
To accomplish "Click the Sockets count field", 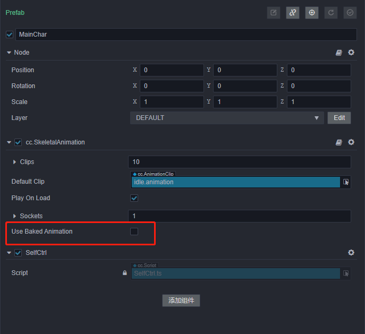I will click(240, 216).
